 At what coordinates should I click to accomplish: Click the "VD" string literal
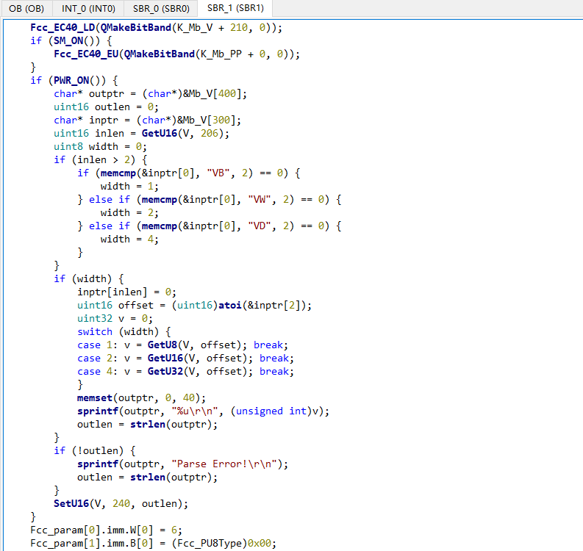(259, 226)
